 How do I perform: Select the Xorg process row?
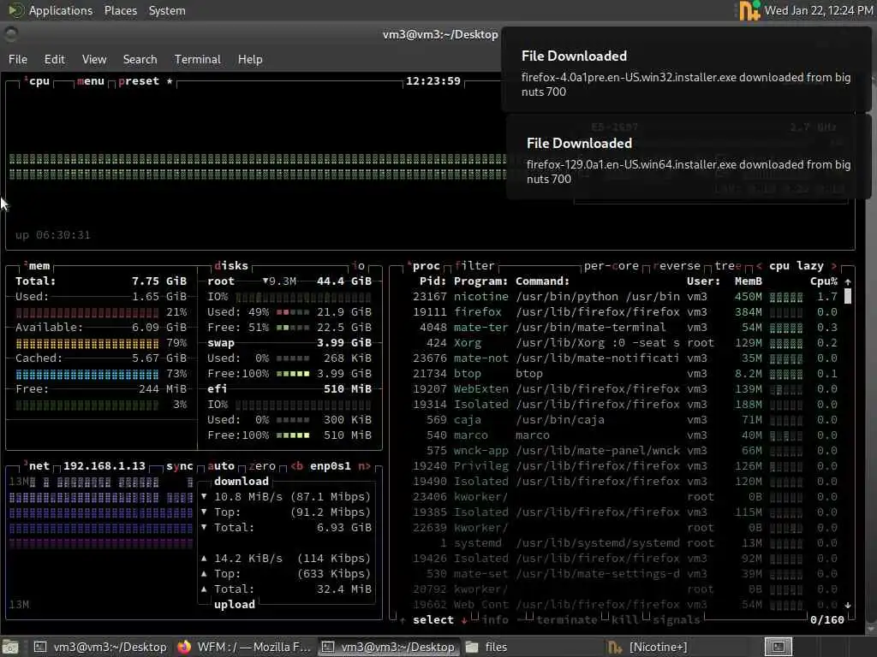[624, 343]
